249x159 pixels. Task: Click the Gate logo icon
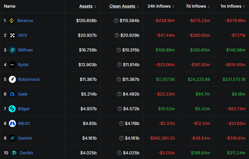pos(12,94)
